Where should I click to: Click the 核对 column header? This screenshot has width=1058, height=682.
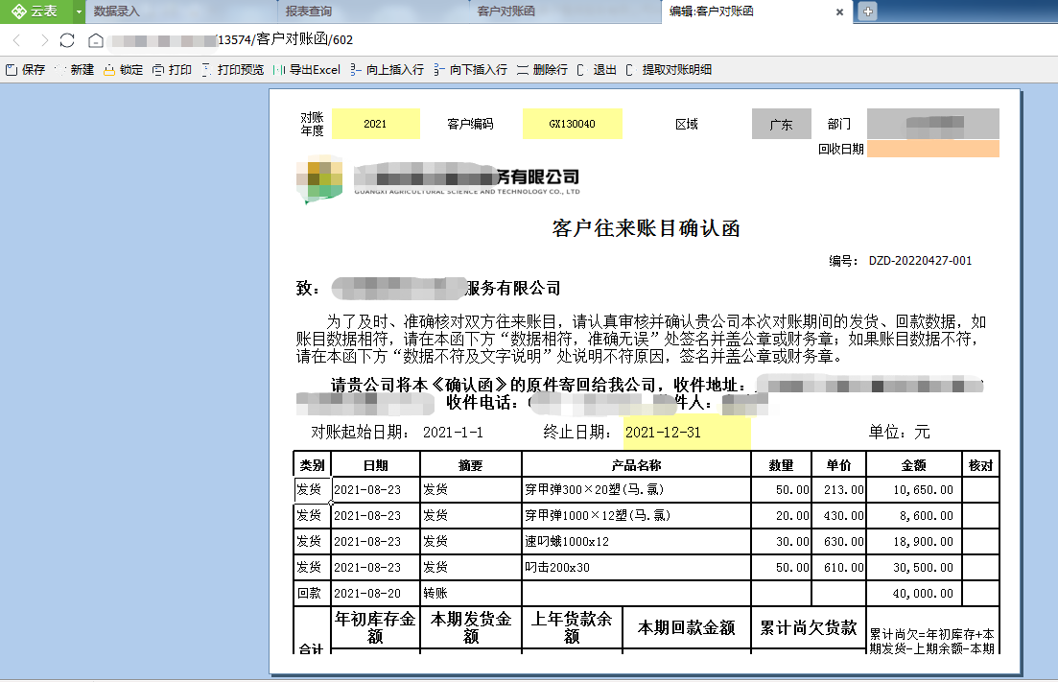pyautogui.click(x=980, y=465)
